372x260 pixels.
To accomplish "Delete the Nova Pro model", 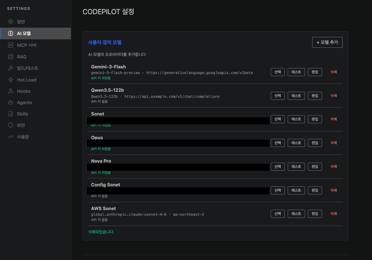I will [334, 166].
